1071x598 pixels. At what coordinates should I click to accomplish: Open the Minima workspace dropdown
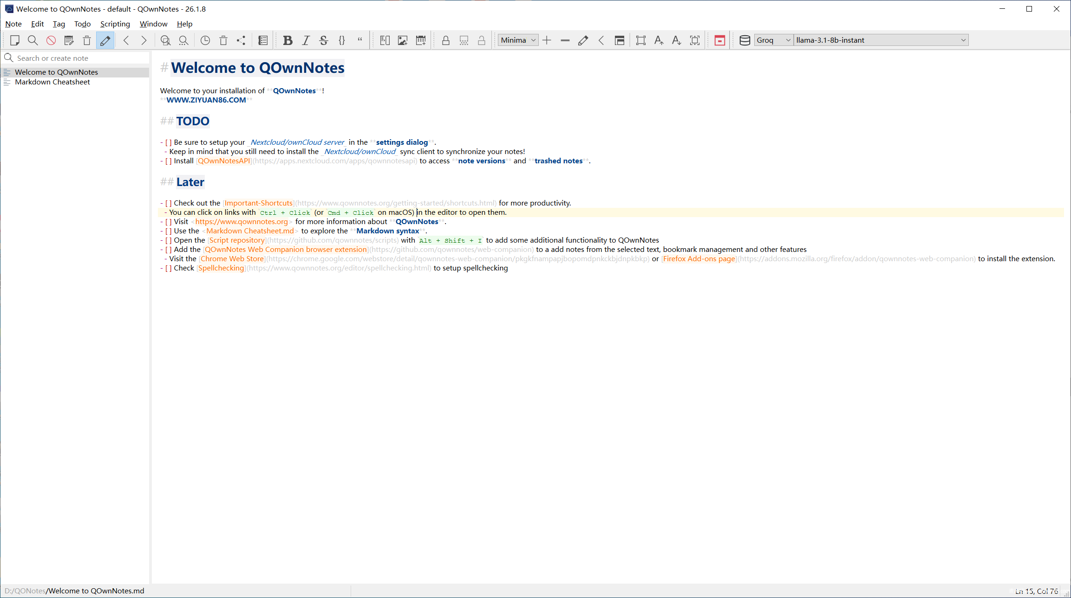[518, 40]
